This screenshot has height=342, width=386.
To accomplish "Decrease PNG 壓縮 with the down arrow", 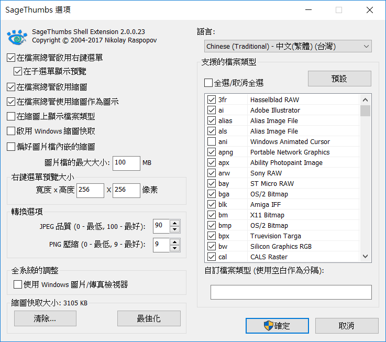I will pos(175,248).
